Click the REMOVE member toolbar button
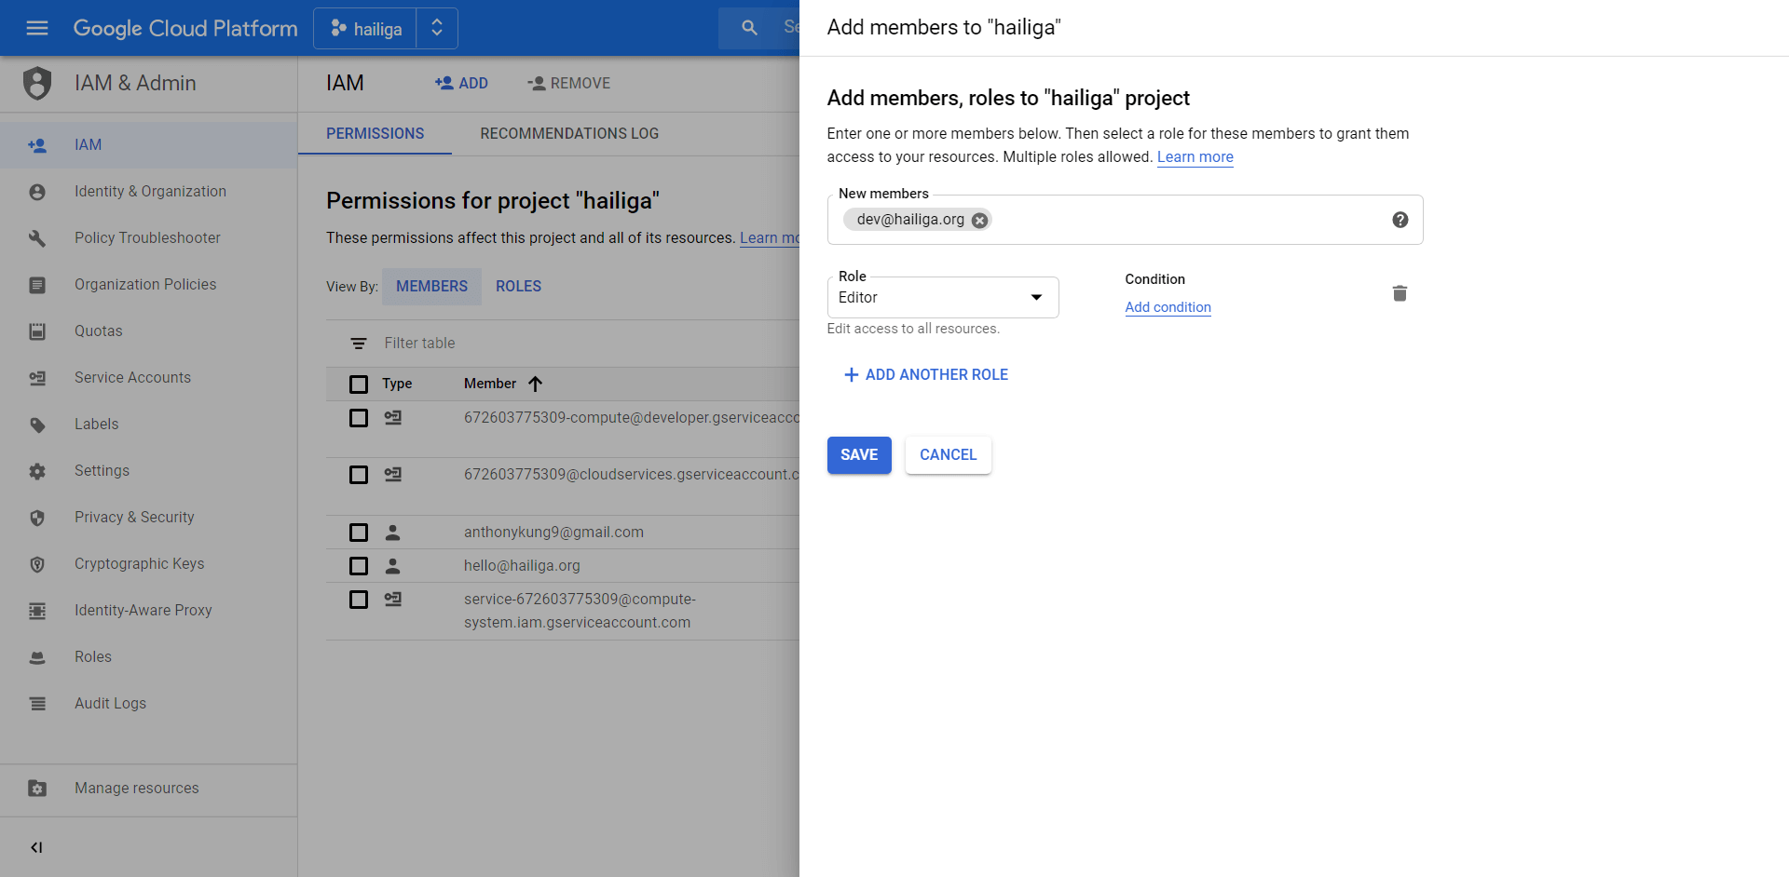 tap(568, 84)
